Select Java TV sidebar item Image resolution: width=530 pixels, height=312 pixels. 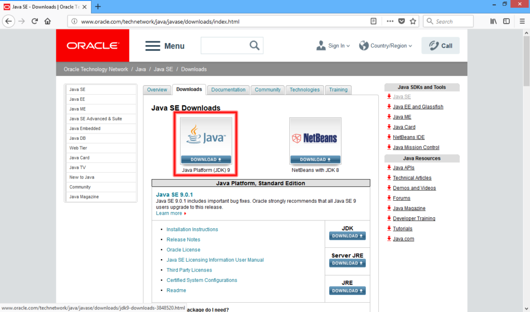pos(101,168)
